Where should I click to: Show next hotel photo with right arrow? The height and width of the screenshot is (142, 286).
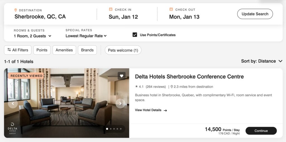120,104
